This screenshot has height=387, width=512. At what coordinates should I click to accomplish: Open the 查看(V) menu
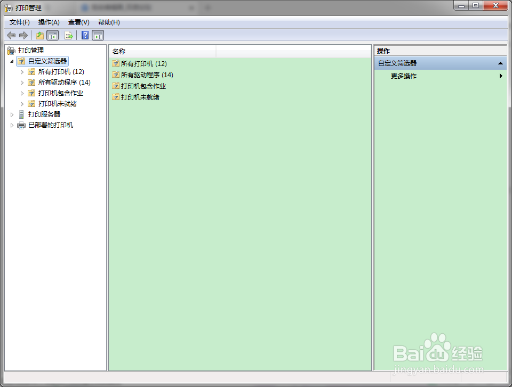click(x=79, y=22)
